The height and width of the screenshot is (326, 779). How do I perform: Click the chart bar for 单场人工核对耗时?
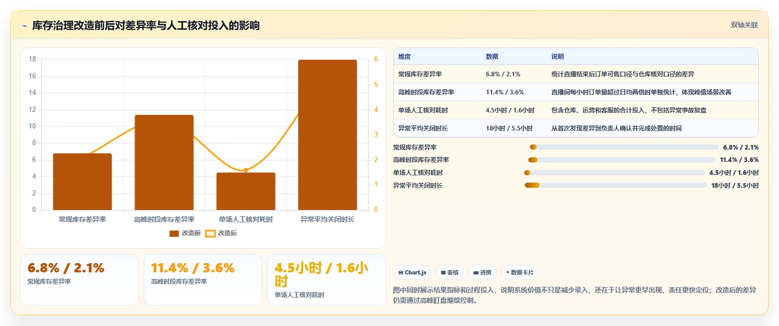[x=246, y=191]
